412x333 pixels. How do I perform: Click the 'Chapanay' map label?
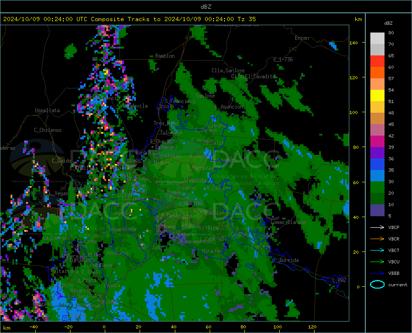click(x=195, y=180)
